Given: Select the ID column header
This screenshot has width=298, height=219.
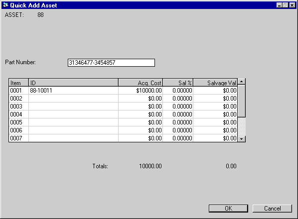Looking at the screenshot, I should [x=73, y=83].
